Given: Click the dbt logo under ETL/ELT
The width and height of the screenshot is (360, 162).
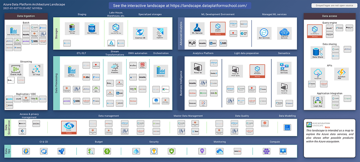Looking at the screenshot, I should point(86,77).
